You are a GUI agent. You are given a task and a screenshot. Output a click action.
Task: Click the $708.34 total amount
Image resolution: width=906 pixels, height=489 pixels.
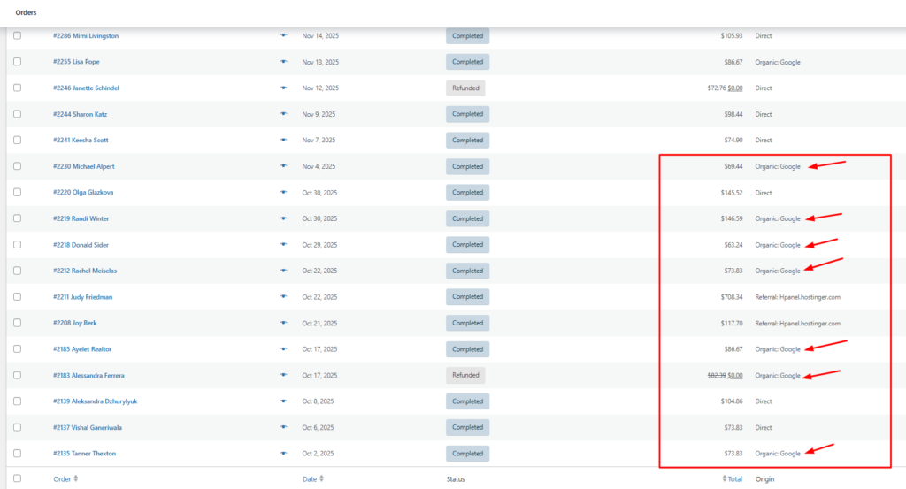pyautogui.click(x=732, y=297)
